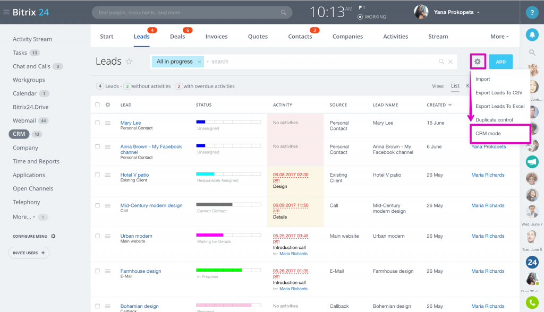Click Mary Lee status progress bar
This screenshot has width=544, height=312.
click(228, 122)
